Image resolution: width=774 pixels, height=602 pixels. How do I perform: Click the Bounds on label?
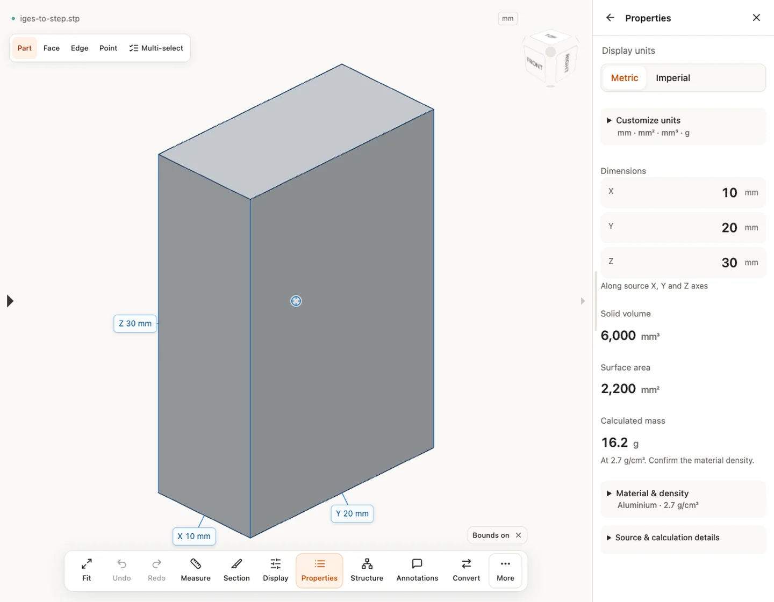point(491,535)
